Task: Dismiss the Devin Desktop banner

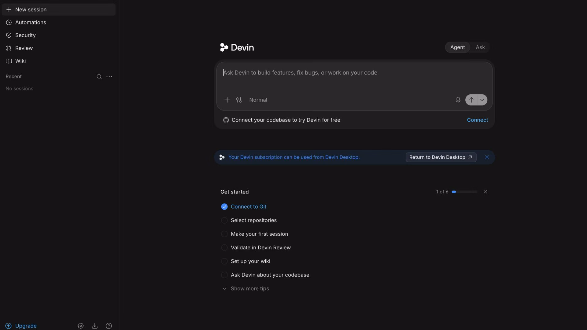Action: pos(487,157)
